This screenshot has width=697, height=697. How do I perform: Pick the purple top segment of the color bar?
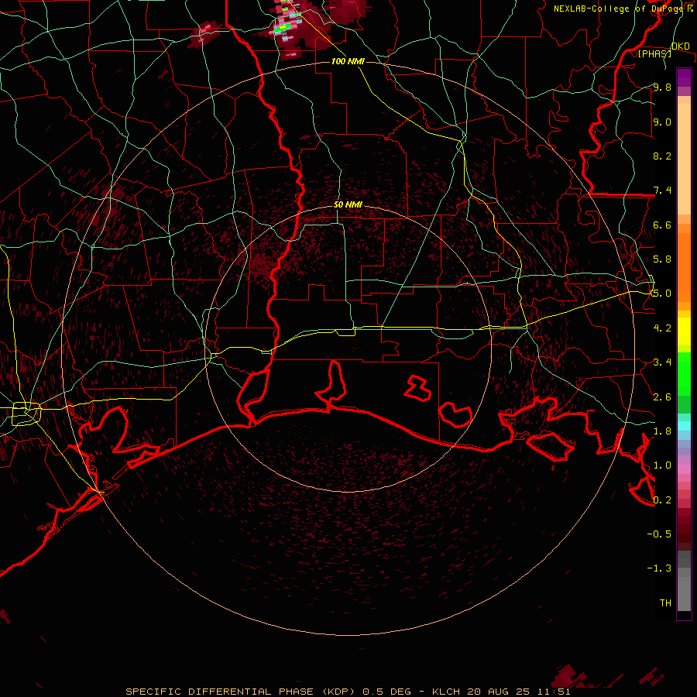pyautogui.click(x=684, y=77)
